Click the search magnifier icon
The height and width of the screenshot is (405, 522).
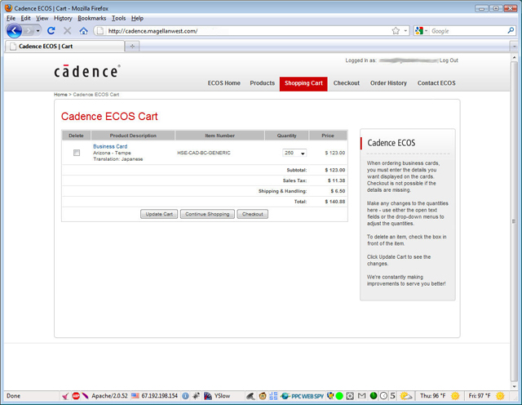(511, 31)
